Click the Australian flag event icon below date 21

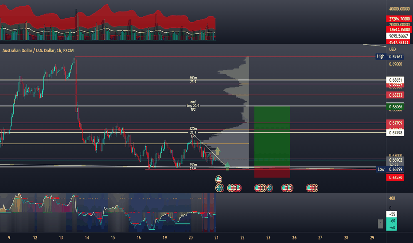click(x=219, y=188)
